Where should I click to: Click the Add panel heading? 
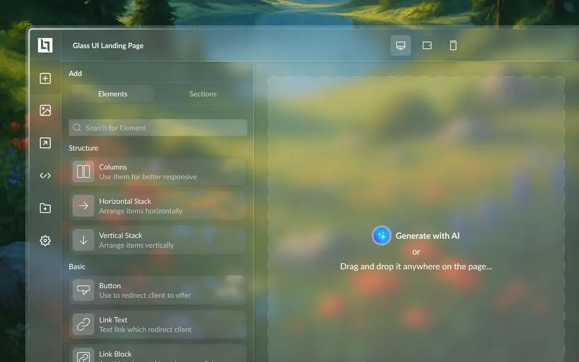pos(75,73)
